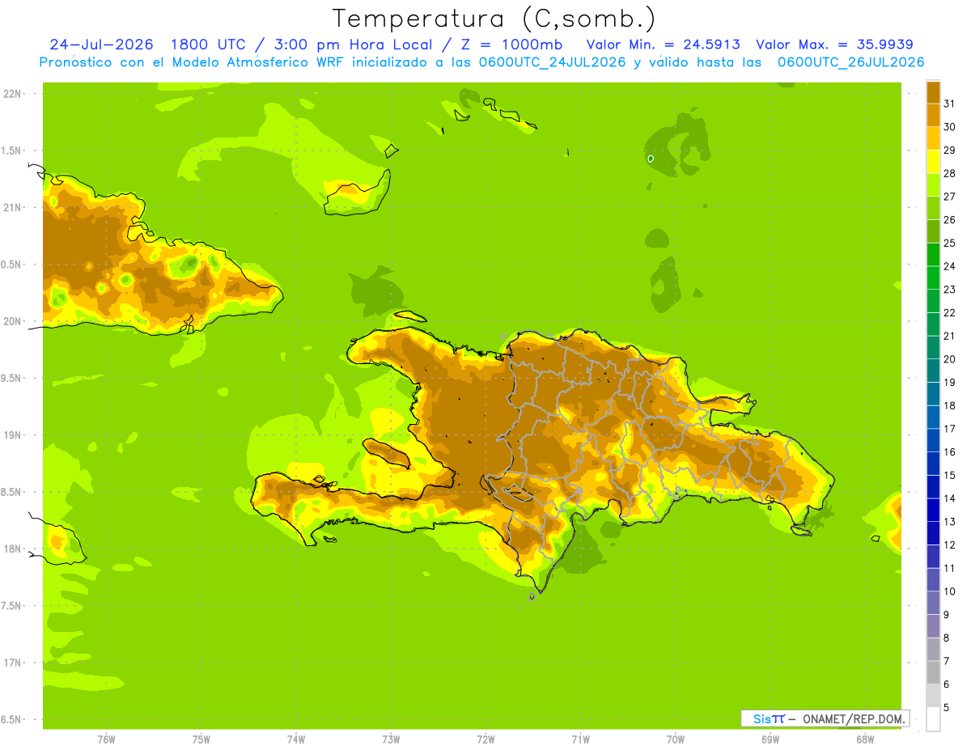Click the '71W' longitude axis label
971x750 pixels.
point(580,739)
